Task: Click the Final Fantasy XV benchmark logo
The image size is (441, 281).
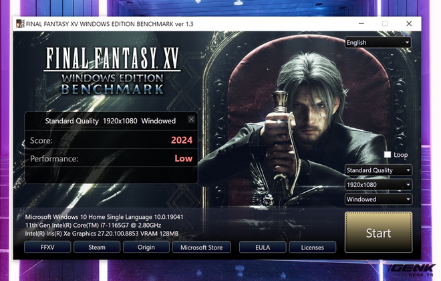Action: pos(112,71)
